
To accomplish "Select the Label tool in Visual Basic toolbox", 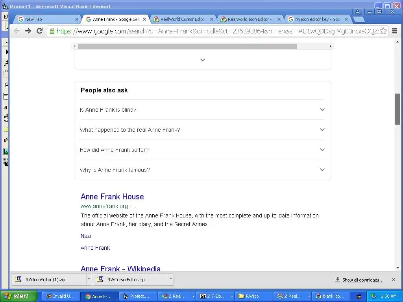I will (x=6, y=63).
